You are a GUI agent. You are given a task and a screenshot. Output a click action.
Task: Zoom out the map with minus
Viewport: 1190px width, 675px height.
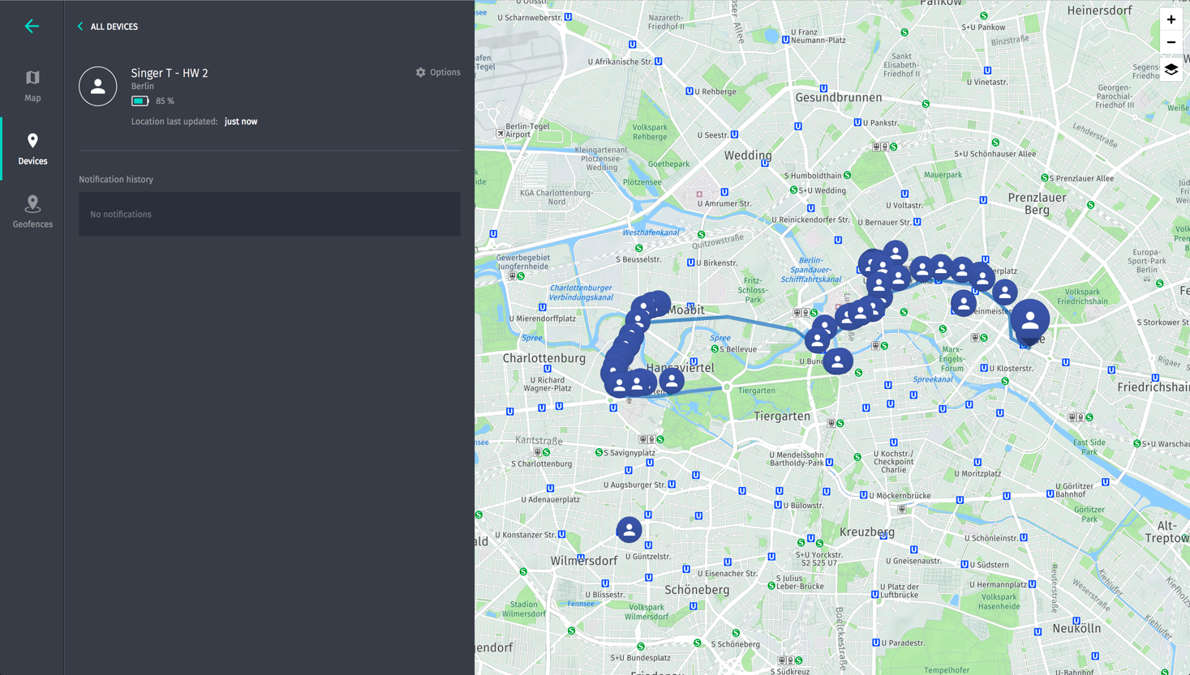tap(1171, 42)
